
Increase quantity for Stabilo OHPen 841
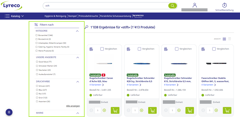pyautogui.click(x=216, y=110)
